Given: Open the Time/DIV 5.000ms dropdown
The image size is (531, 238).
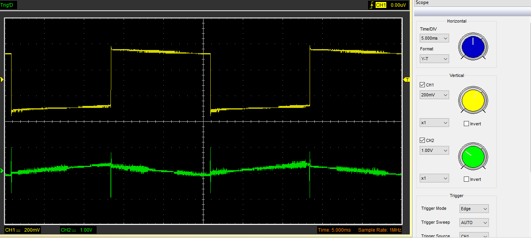Looking at the screenshot, I should 434,38.
